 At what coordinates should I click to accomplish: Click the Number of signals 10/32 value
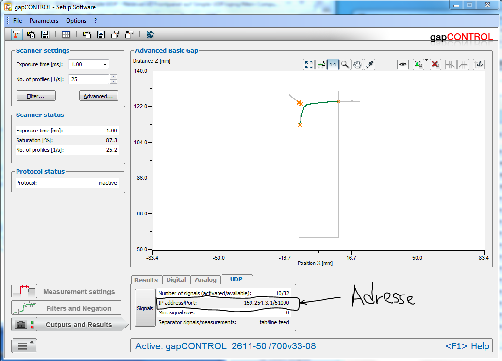point(283,293)
